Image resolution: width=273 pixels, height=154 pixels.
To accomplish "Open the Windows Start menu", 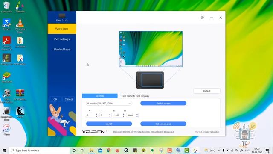I will tap(4, 150).
